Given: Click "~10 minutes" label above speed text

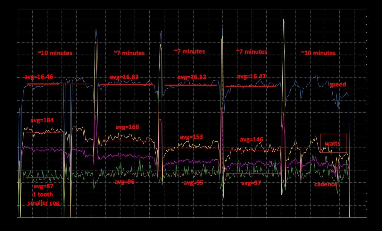Looking at the screenshot, I should coord(318,53).
